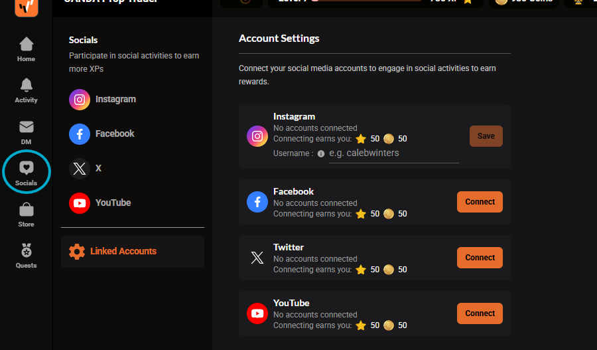Open the DM envelope icon
This screenshot has width=597, height=350.
tap(26, 132)
